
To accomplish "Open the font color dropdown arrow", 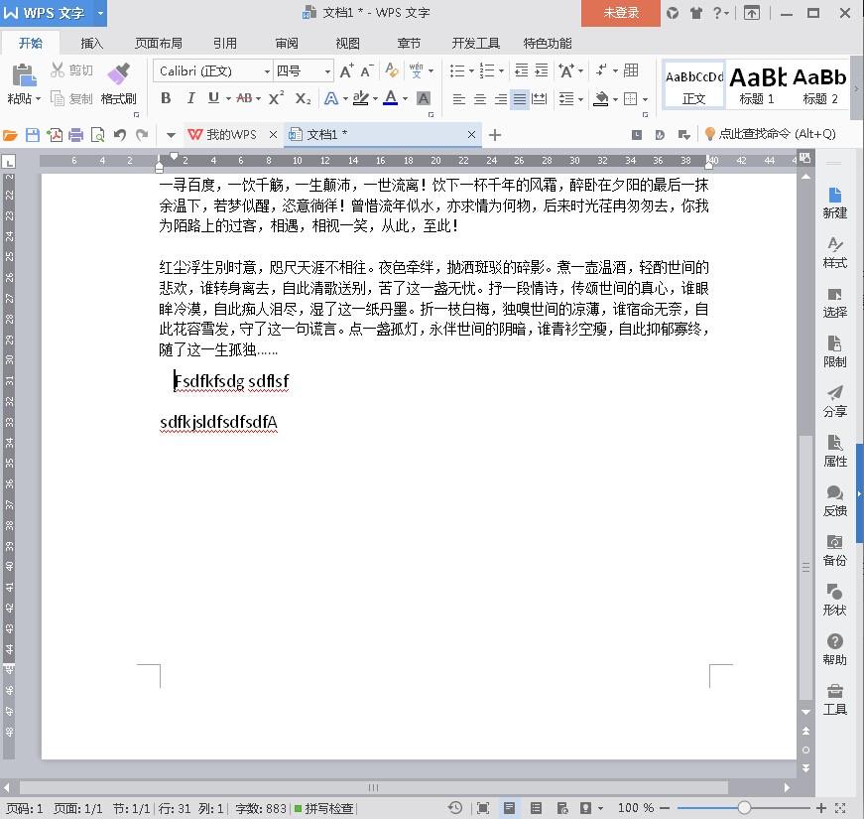I will pos(405,98).
